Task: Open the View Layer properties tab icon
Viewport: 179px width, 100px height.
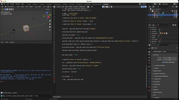Action: [x=149, y=57]
